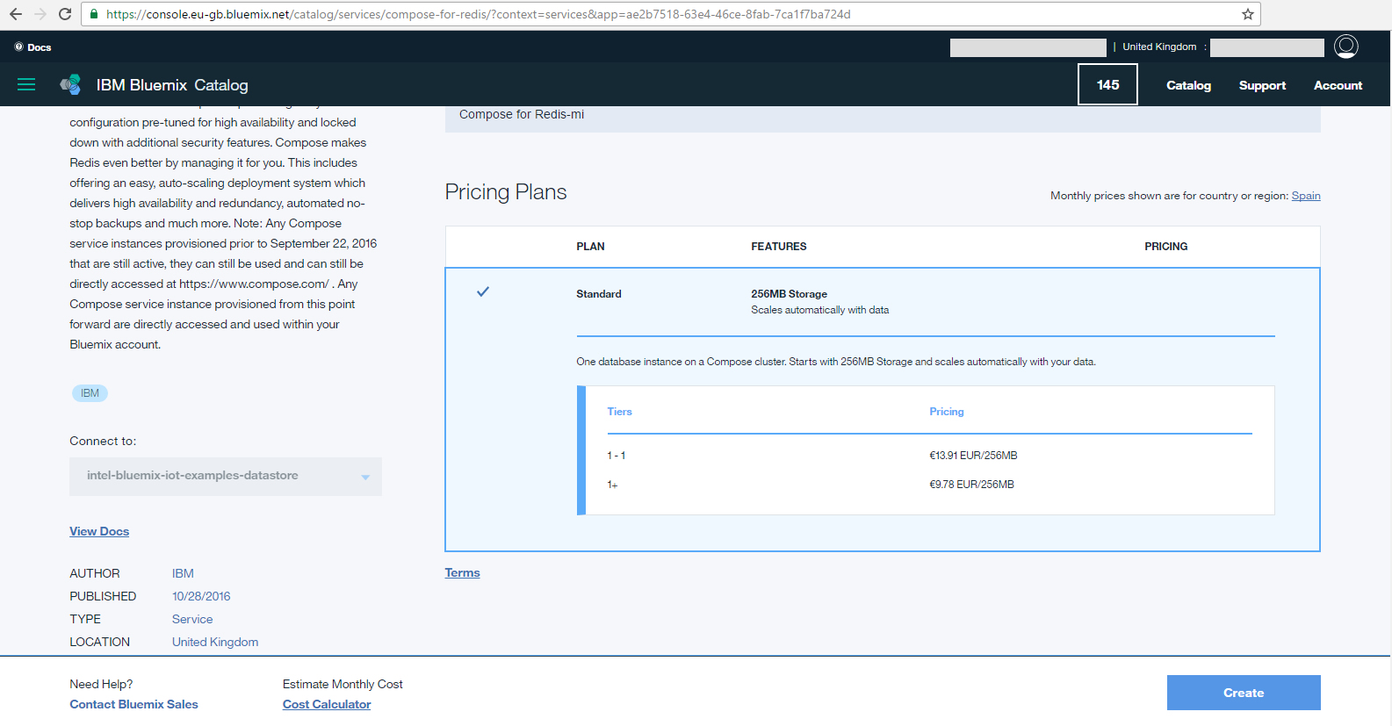
Task: Open the hamburger navigation menu
Action: click(26, 84)
